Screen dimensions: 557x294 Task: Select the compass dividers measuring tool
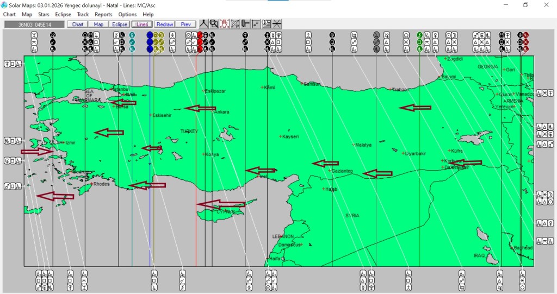(203, 24)
